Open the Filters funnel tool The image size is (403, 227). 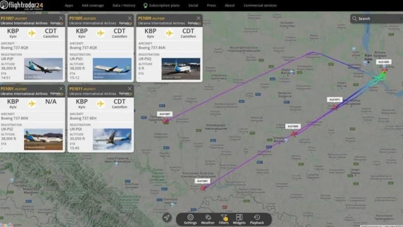tap(224, 219)
